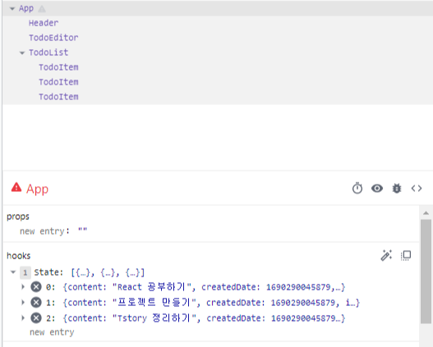Image resolution: width=433 pixels, height=347 pixels.
Task: Click the "props" section heading
Action: 18,217
